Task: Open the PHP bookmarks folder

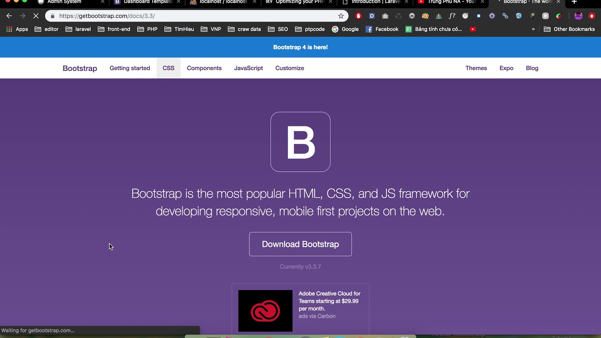Action: pyautogui.click(x=147, y=29)
